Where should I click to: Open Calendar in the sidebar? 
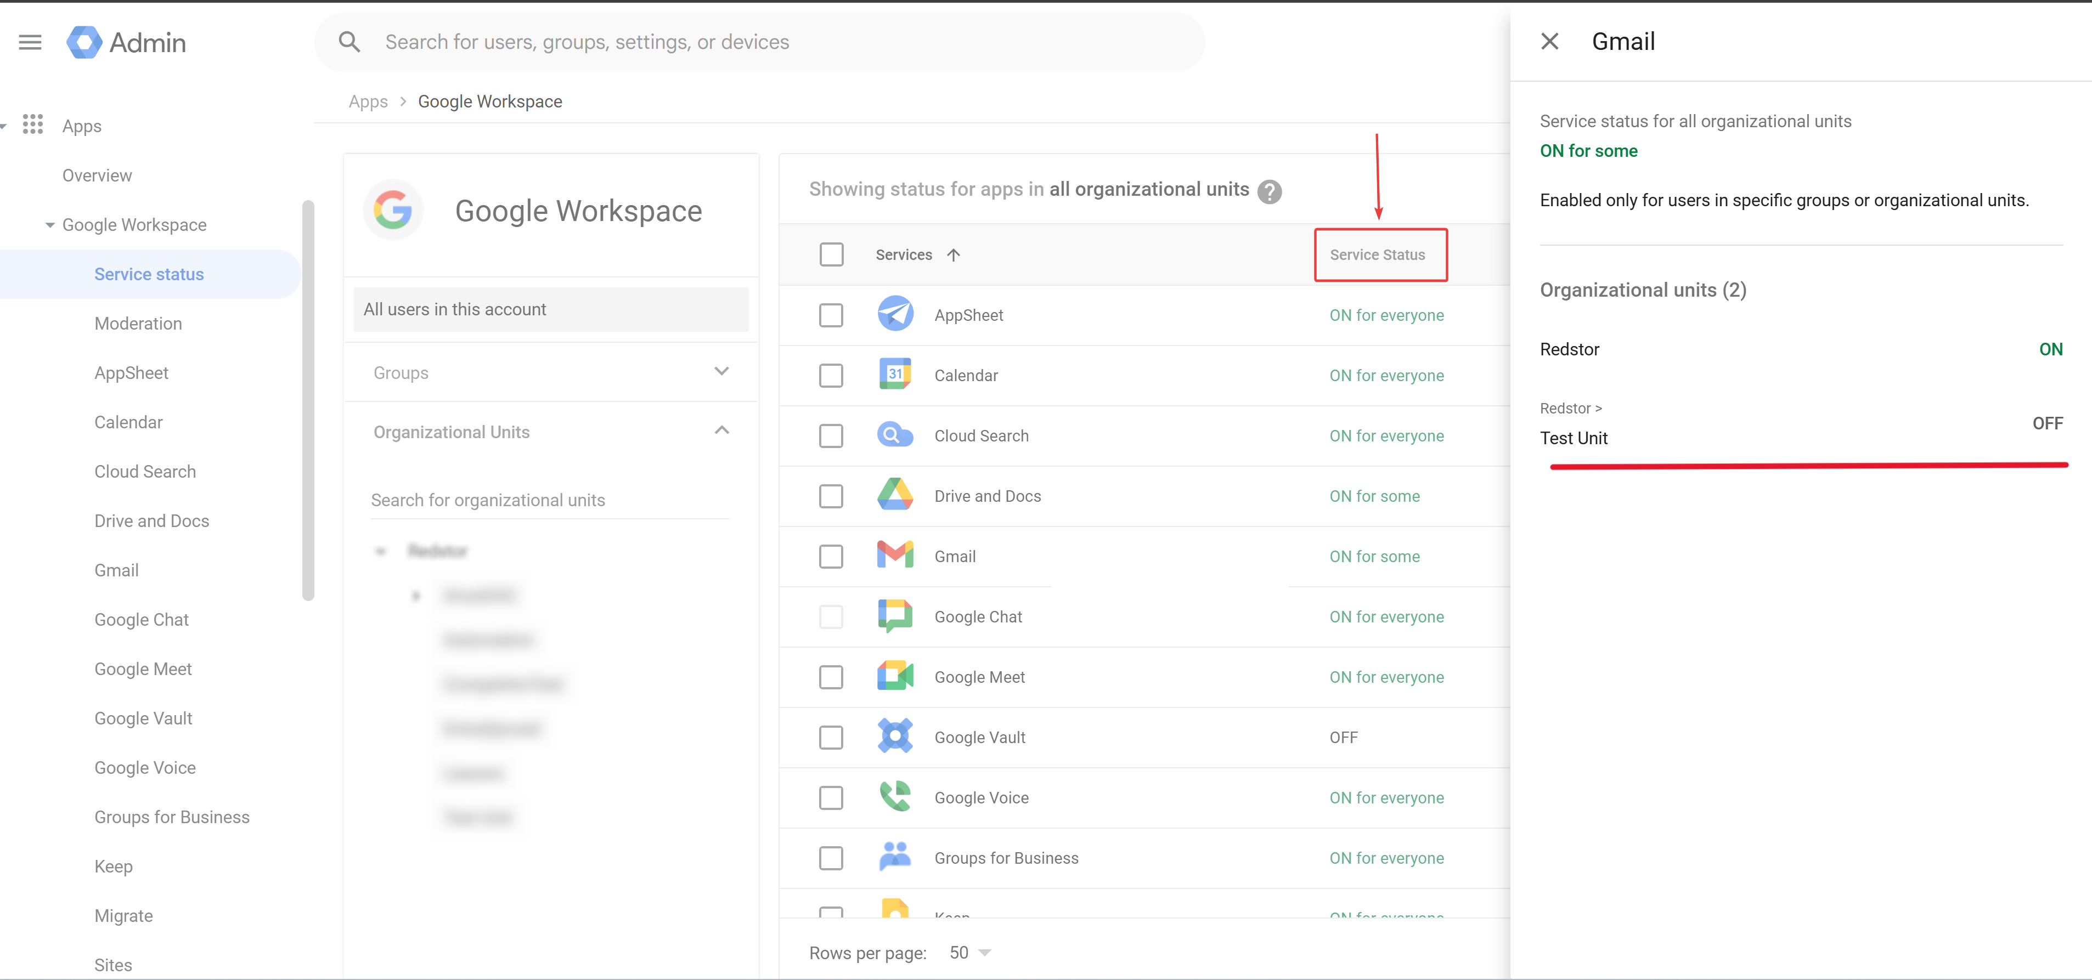[128, 422]
